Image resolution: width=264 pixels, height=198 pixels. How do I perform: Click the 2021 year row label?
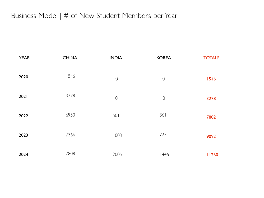pos(23,96)
